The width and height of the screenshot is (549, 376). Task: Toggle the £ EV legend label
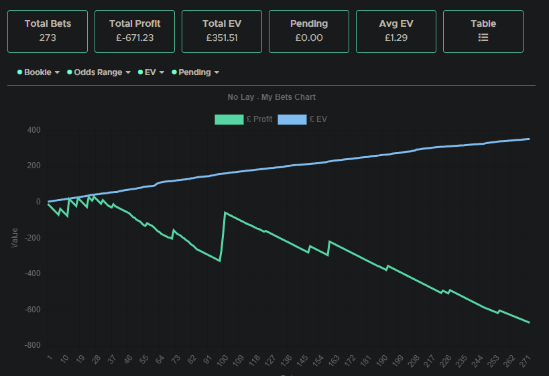point(318,119)
